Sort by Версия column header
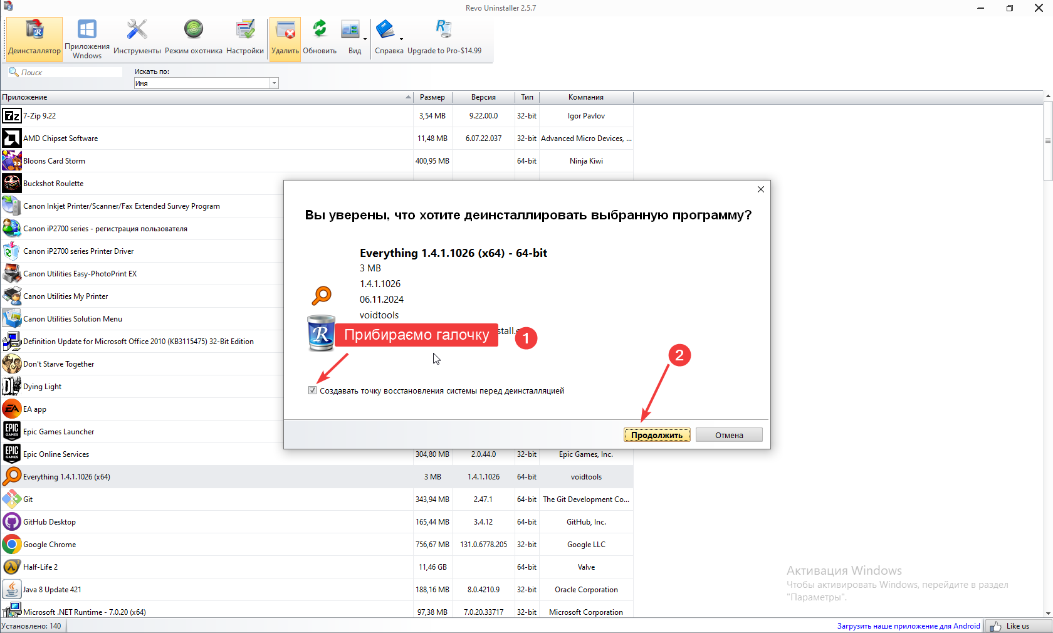The image size is (1053, 633). coord(483,97)
